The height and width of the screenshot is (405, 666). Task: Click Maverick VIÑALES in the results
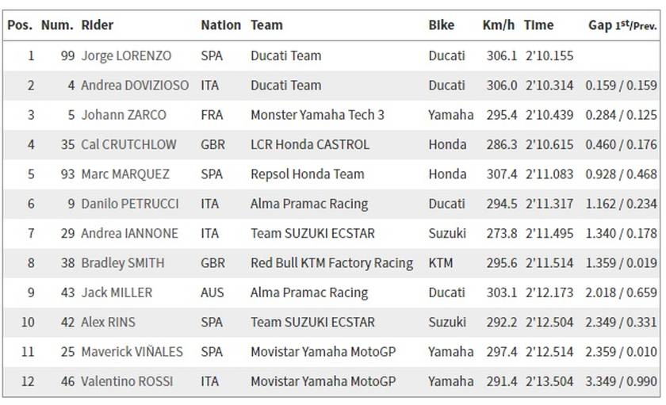click(x=132, y=352)
